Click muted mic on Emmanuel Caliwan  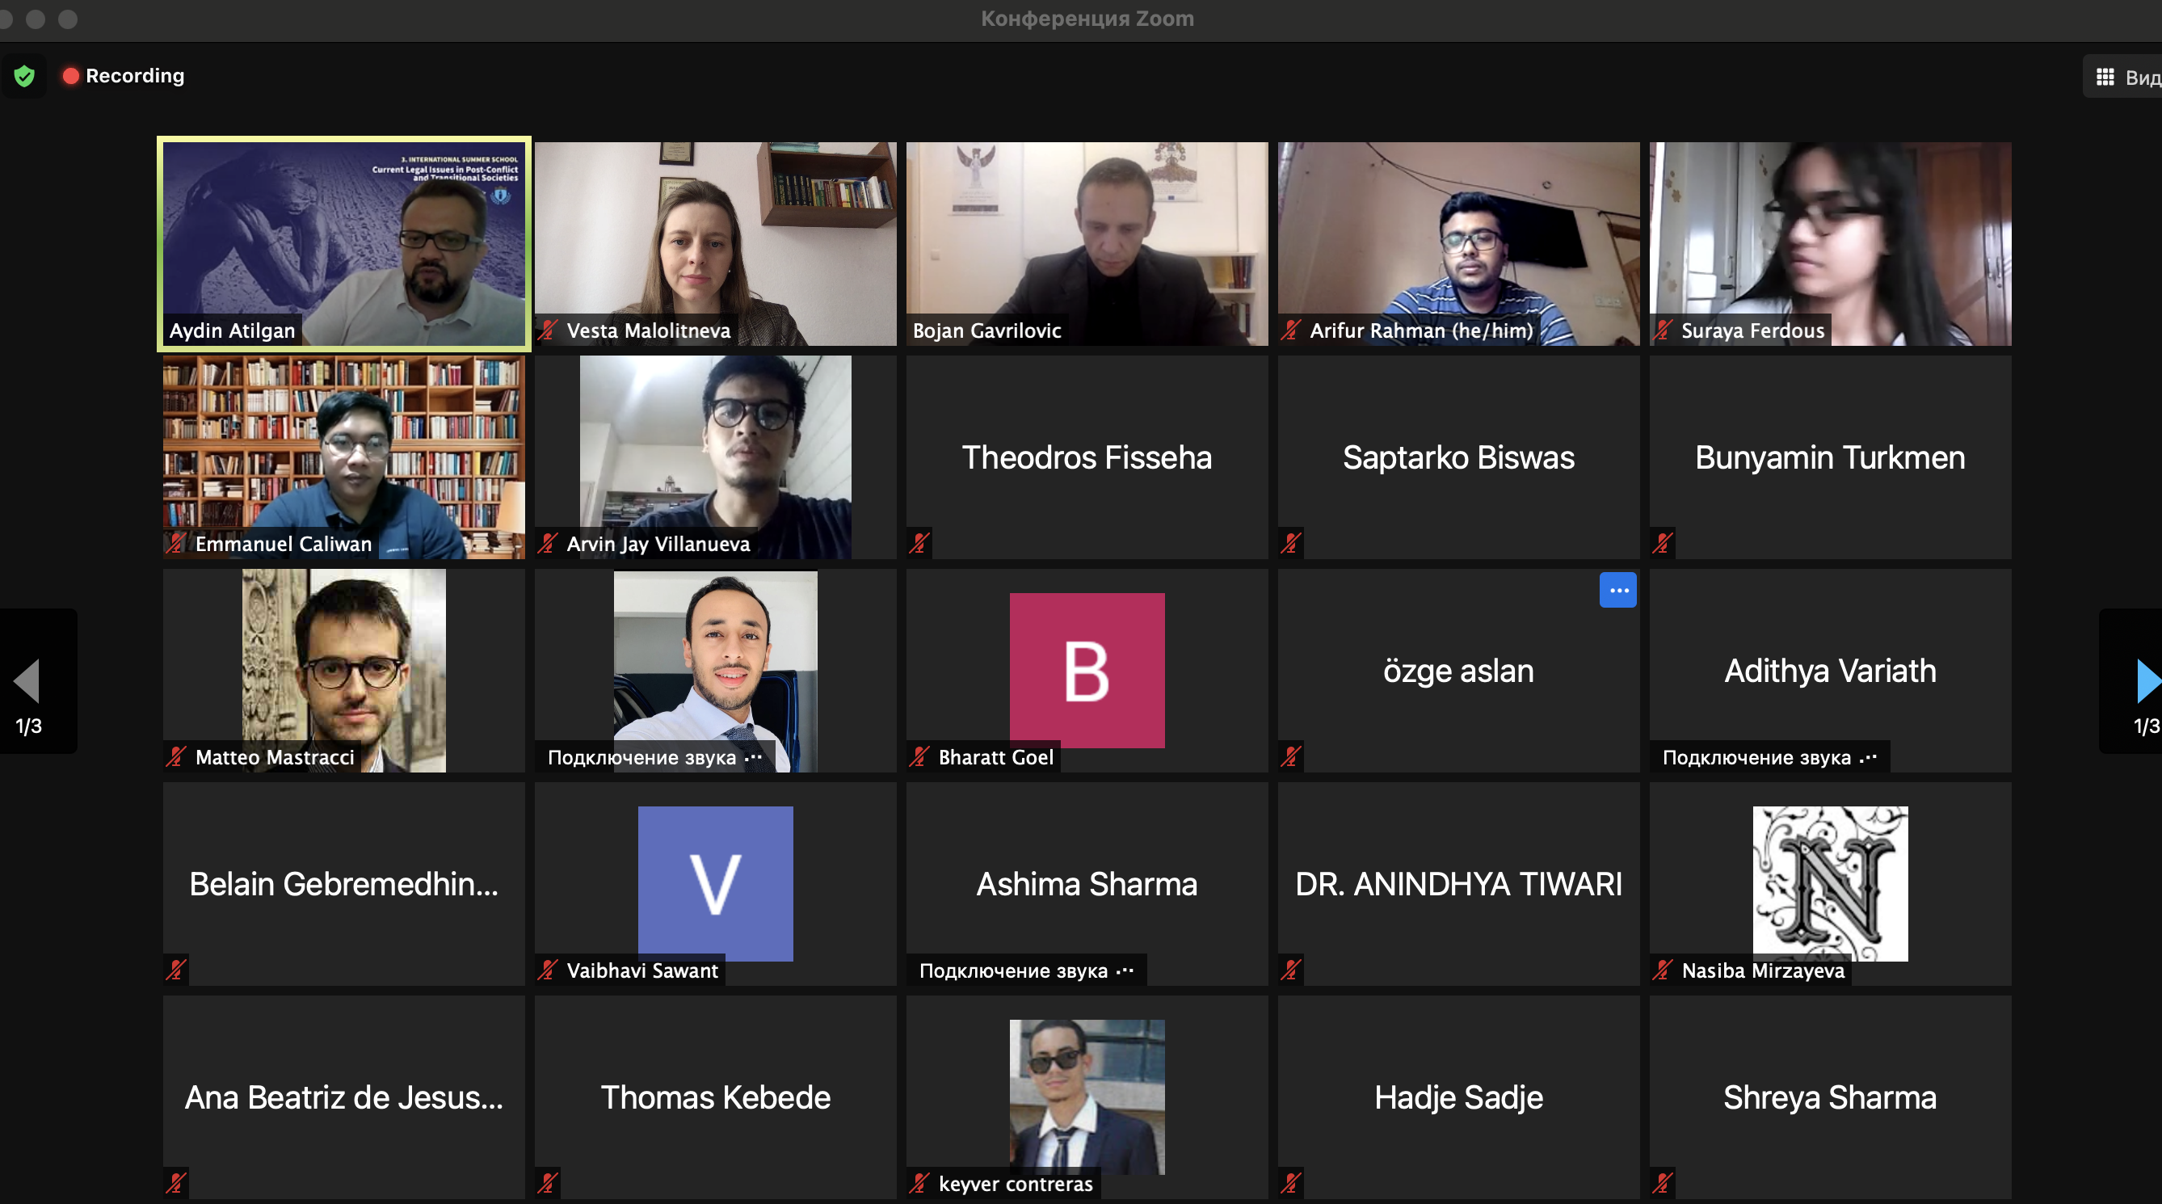point(175,543)
